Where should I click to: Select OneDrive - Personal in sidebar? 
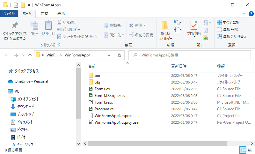click(x=28, y=81)
